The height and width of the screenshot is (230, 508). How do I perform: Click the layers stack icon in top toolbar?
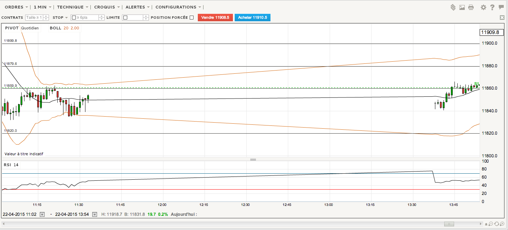(x=453, y=7)
